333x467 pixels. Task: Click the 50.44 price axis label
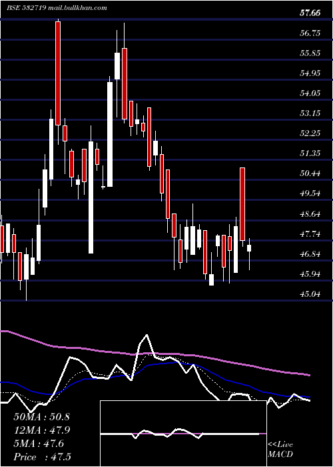(x=310, y=173)
